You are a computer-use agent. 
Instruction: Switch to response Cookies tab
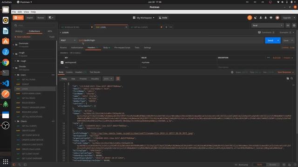(69, 72)
